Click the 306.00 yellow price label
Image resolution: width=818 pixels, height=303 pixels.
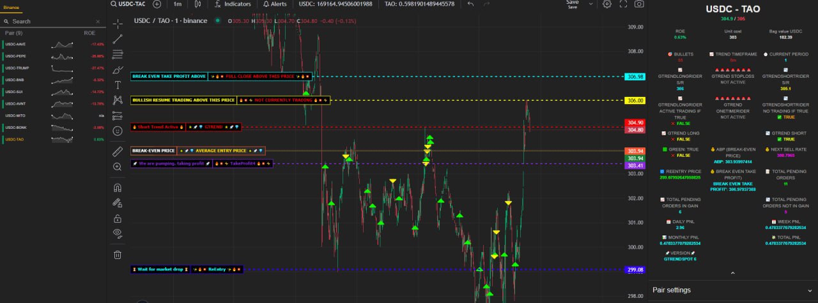[635, 100]
